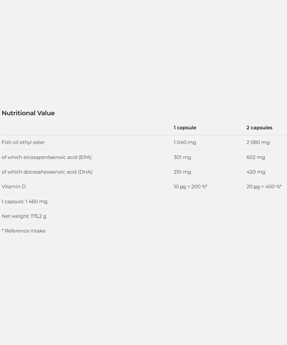Select the 1 capsule column header
Viewport: 287px width, 345px height.
(184, 128)
